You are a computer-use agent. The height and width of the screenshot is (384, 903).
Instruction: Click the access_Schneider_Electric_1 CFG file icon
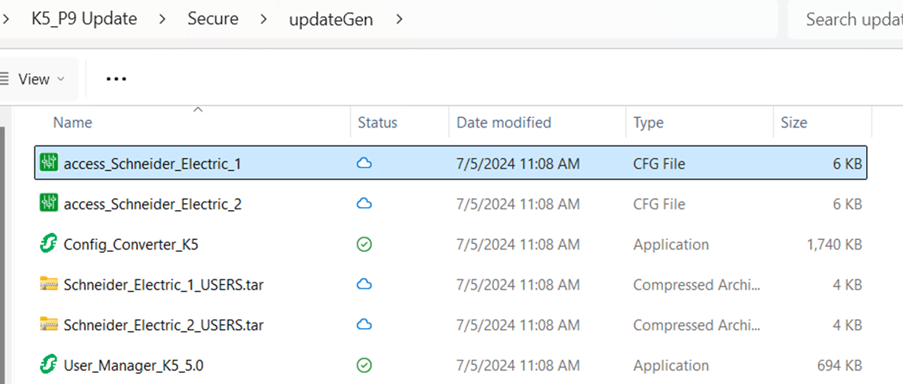click(x=49, y=164)
